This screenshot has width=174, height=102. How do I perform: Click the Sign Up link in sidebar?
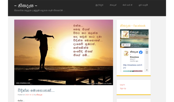click(123, 88)
